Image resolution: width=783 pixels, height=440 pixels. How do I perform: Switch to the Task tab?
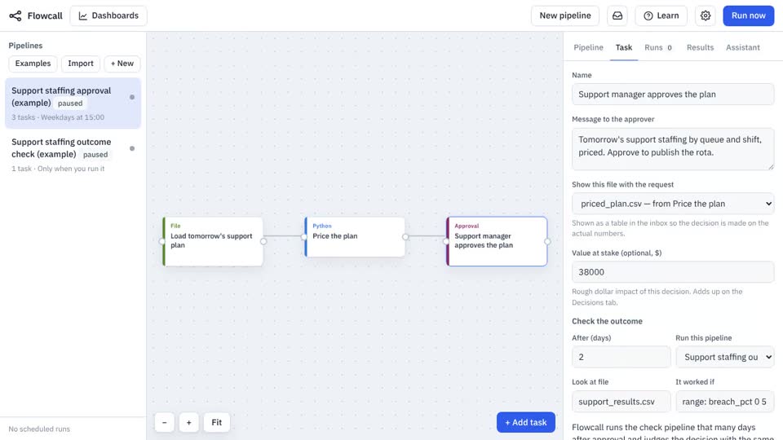coord(624,47)
